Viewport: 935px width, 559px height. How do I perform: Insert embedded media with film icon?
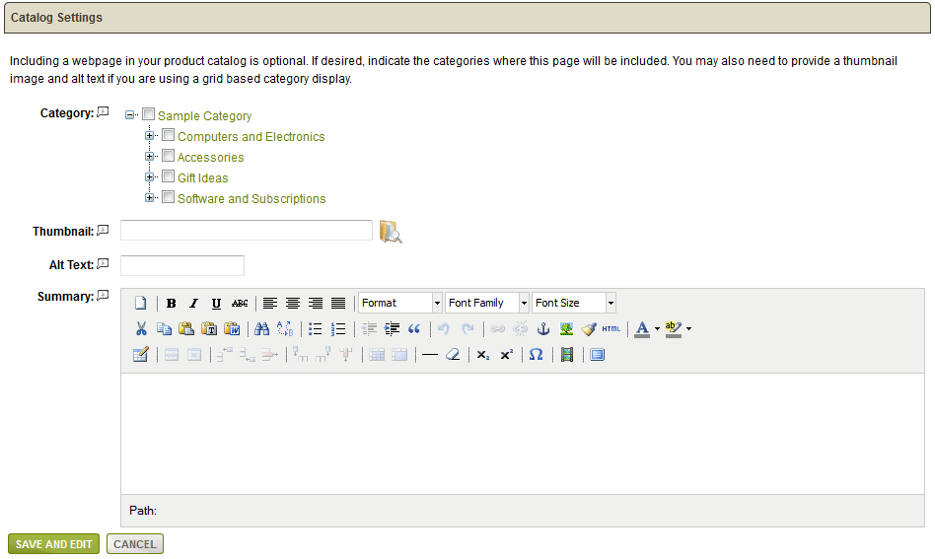tap(567, 355)
